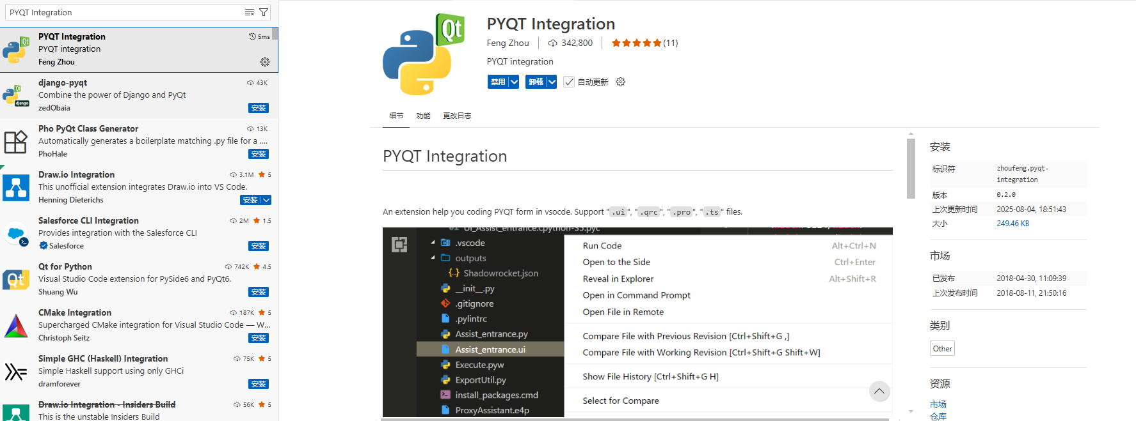
Task: Click CMake Integration triangle icon
Action: click(x=16, y=326)
